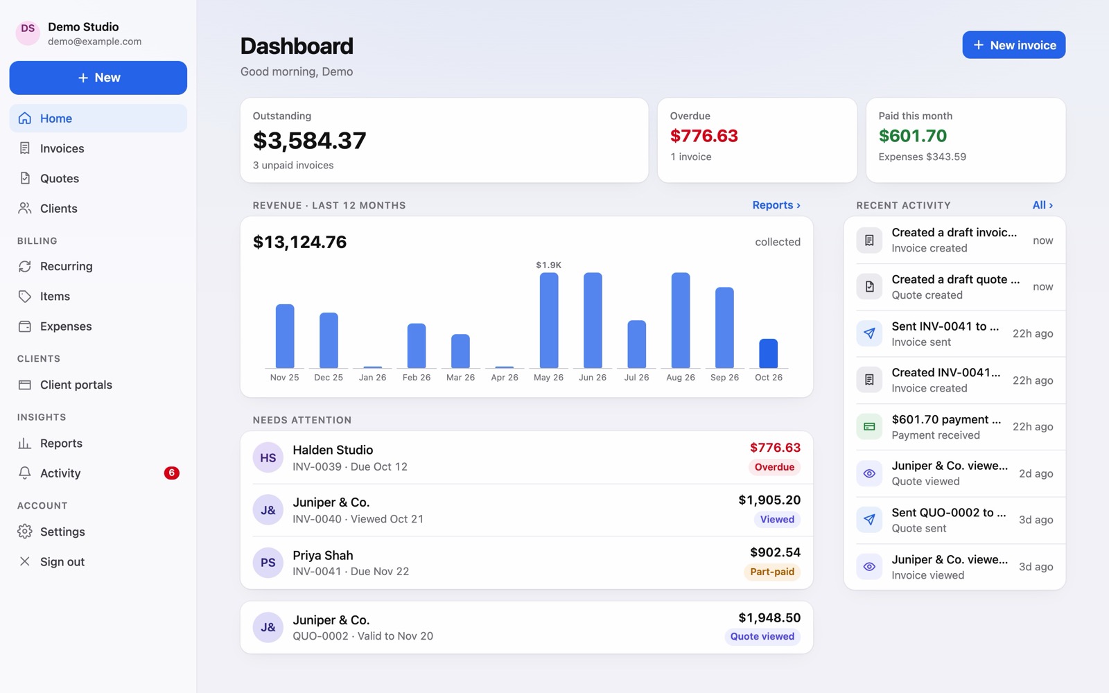Click the Items tag icon
Image resolution: width=1109 pixels, height=693 pixels.
(25, 296)
